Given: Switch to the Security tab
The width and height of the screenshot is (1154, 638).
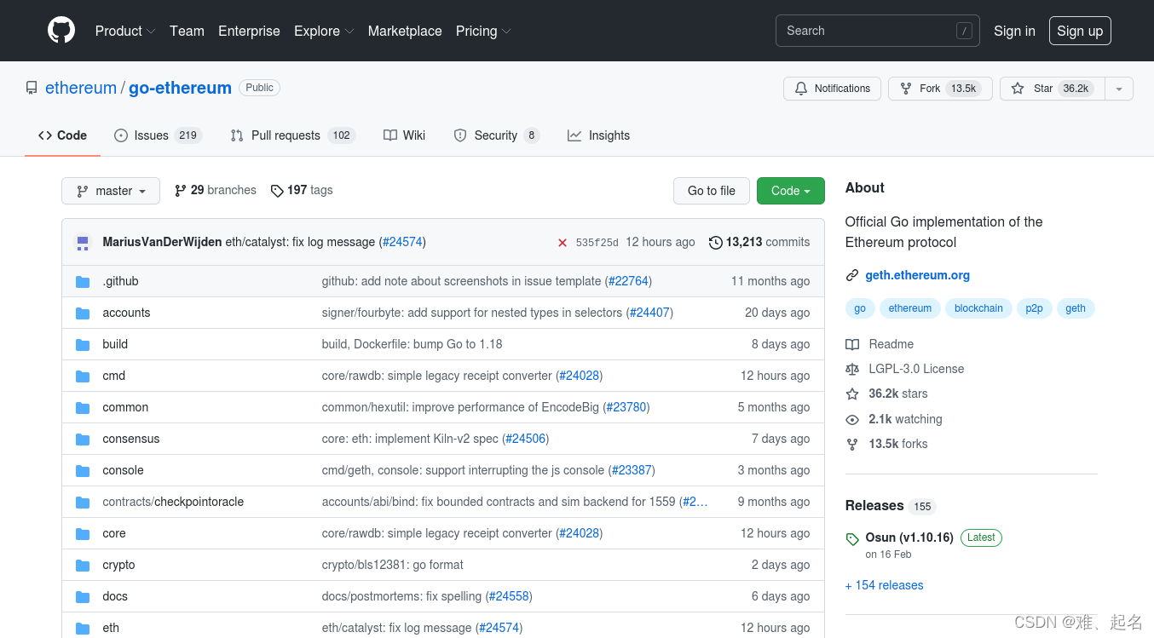Looking at the screenshot, I should 497,135.
